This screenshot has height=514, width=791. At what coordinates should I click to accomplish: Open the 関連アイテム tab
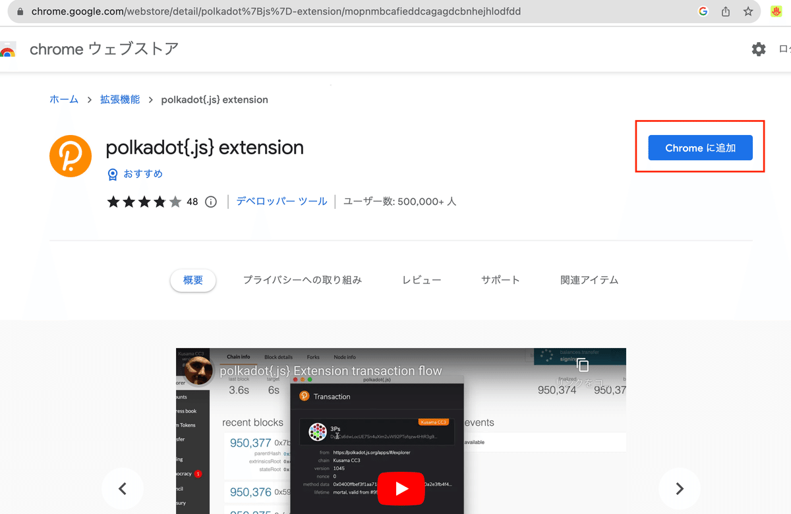(590, 280)
